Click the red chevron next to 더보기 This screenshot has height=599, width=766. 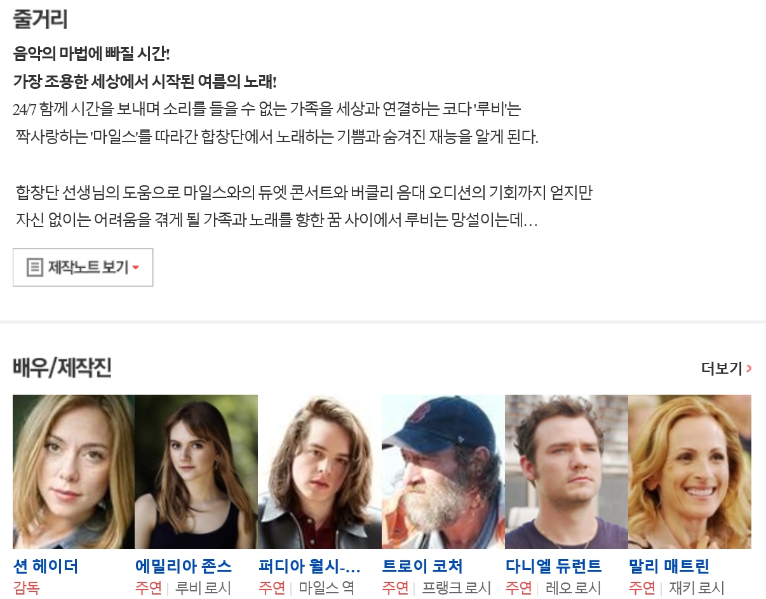coord(749,368)
